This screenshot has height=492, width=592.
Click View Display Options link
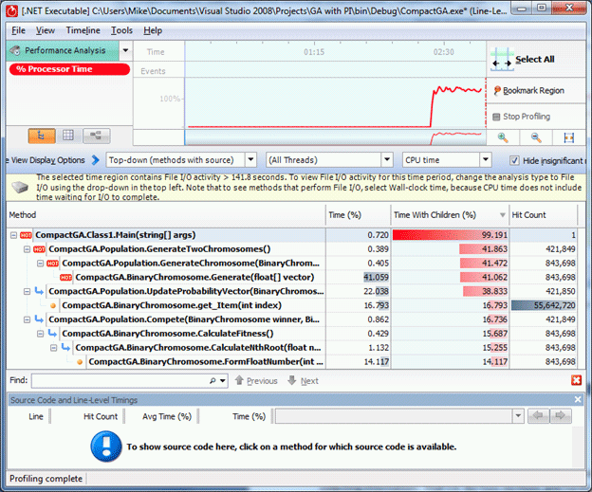47,160
